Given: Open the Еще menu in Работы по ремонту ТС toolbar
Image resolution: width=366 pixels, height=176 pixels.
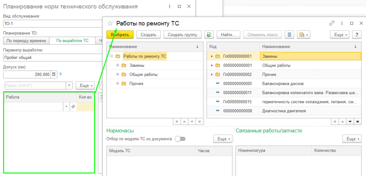Looking at the screenshot, I should 340,35.
